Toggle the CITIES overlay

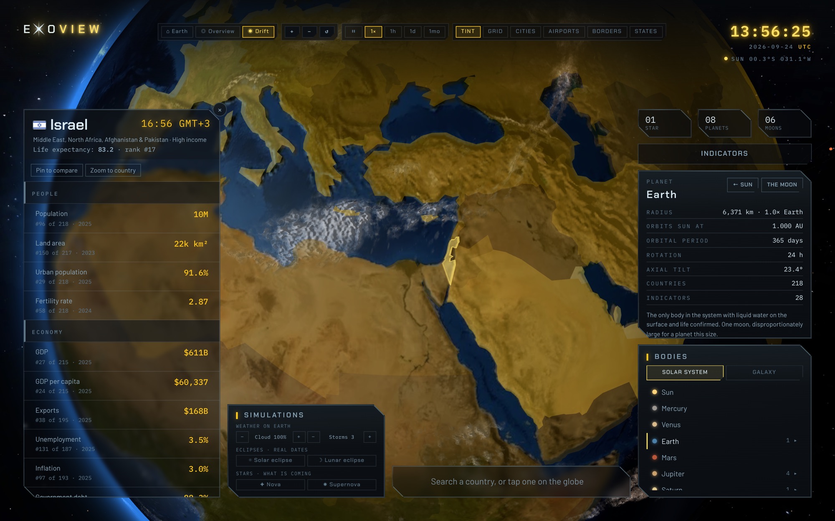point(526,32)
